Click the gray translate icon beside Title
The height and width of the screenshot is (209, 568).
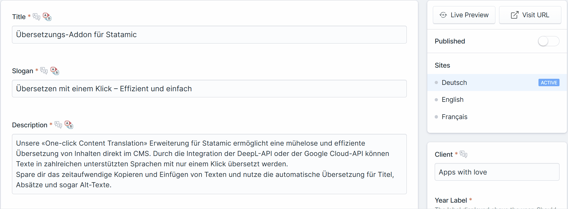tap(37, 17)
